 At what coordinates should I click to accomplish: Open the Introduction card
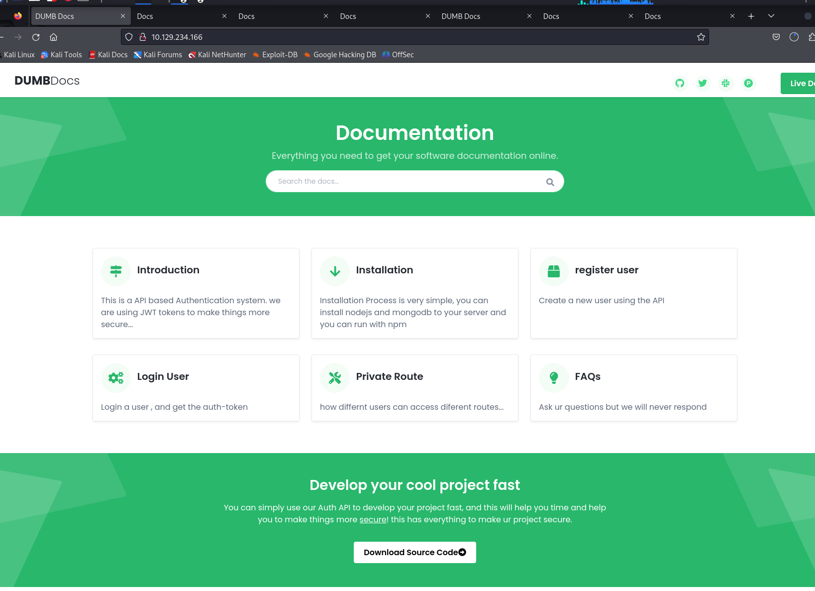tap(168, 270)
